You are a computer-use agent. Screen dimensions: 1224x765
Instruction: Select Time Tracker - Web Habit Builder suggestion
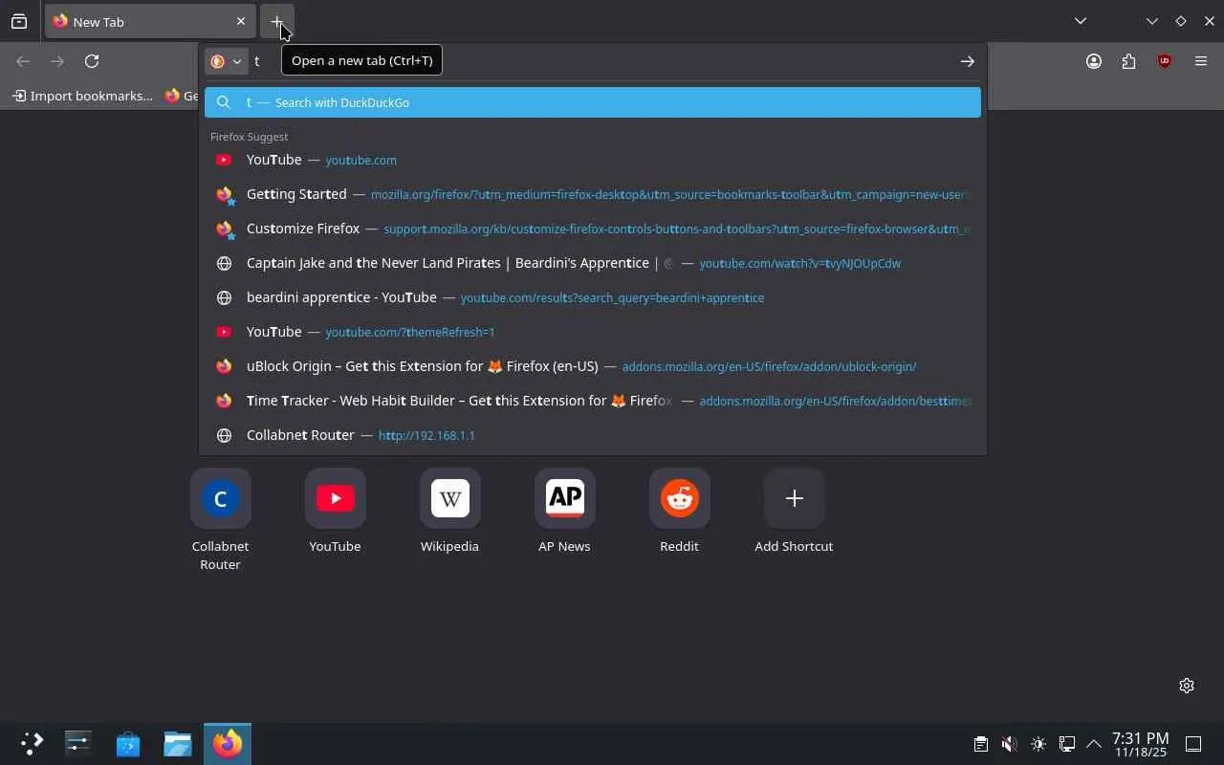click(593, 401)
